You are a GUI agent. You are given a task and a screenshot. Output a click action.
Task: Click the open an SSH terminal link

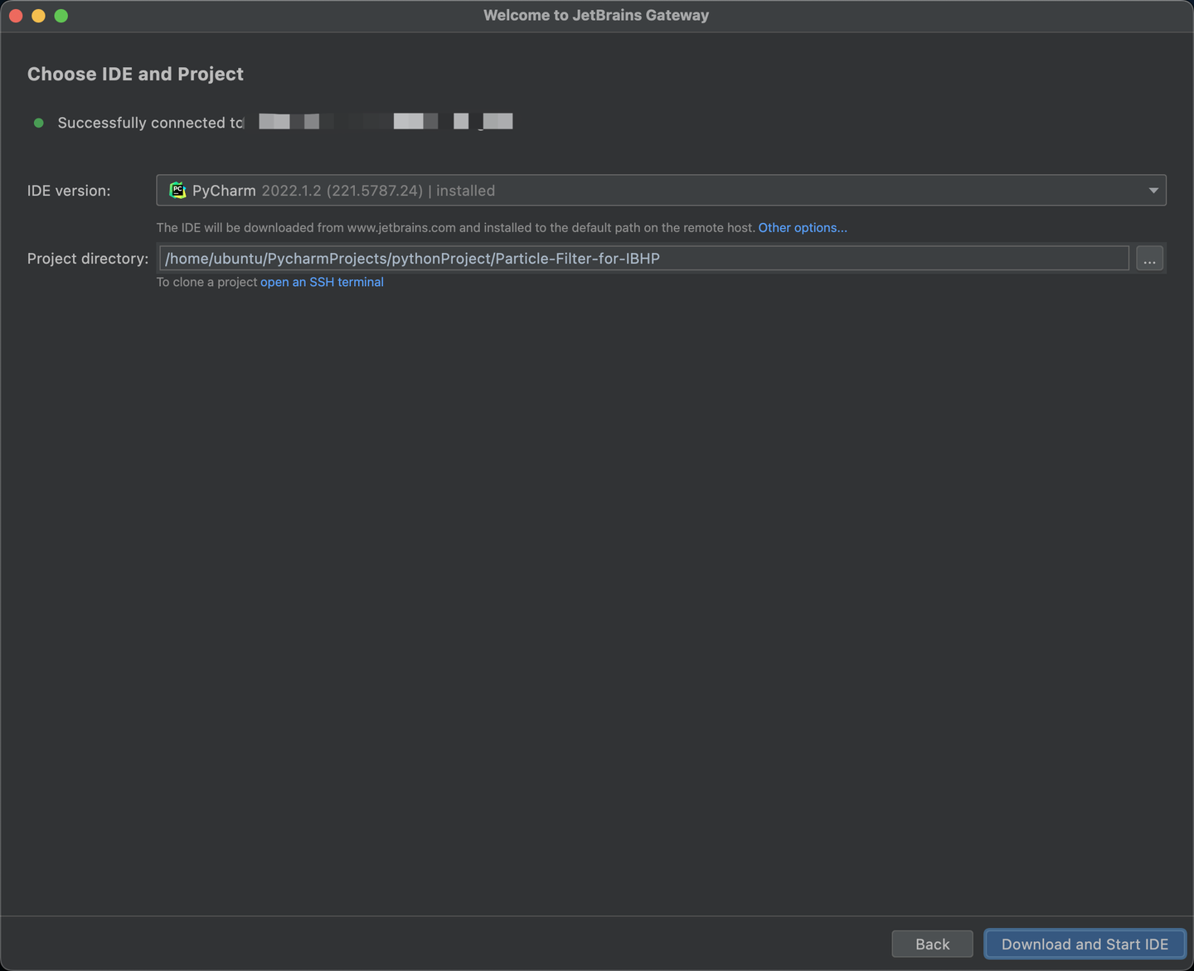pos(322,283)
